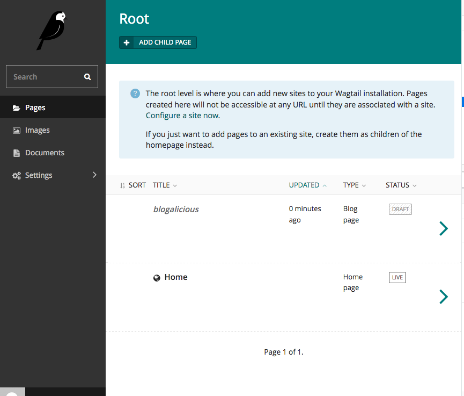Click the blue help question mark icon
The height and width of the screenshot is (396, 464).
(x=135, y=93)
